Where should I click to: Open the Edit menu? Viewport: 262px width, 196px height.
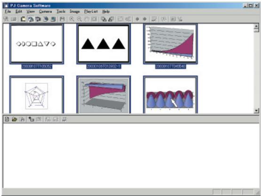19,12
